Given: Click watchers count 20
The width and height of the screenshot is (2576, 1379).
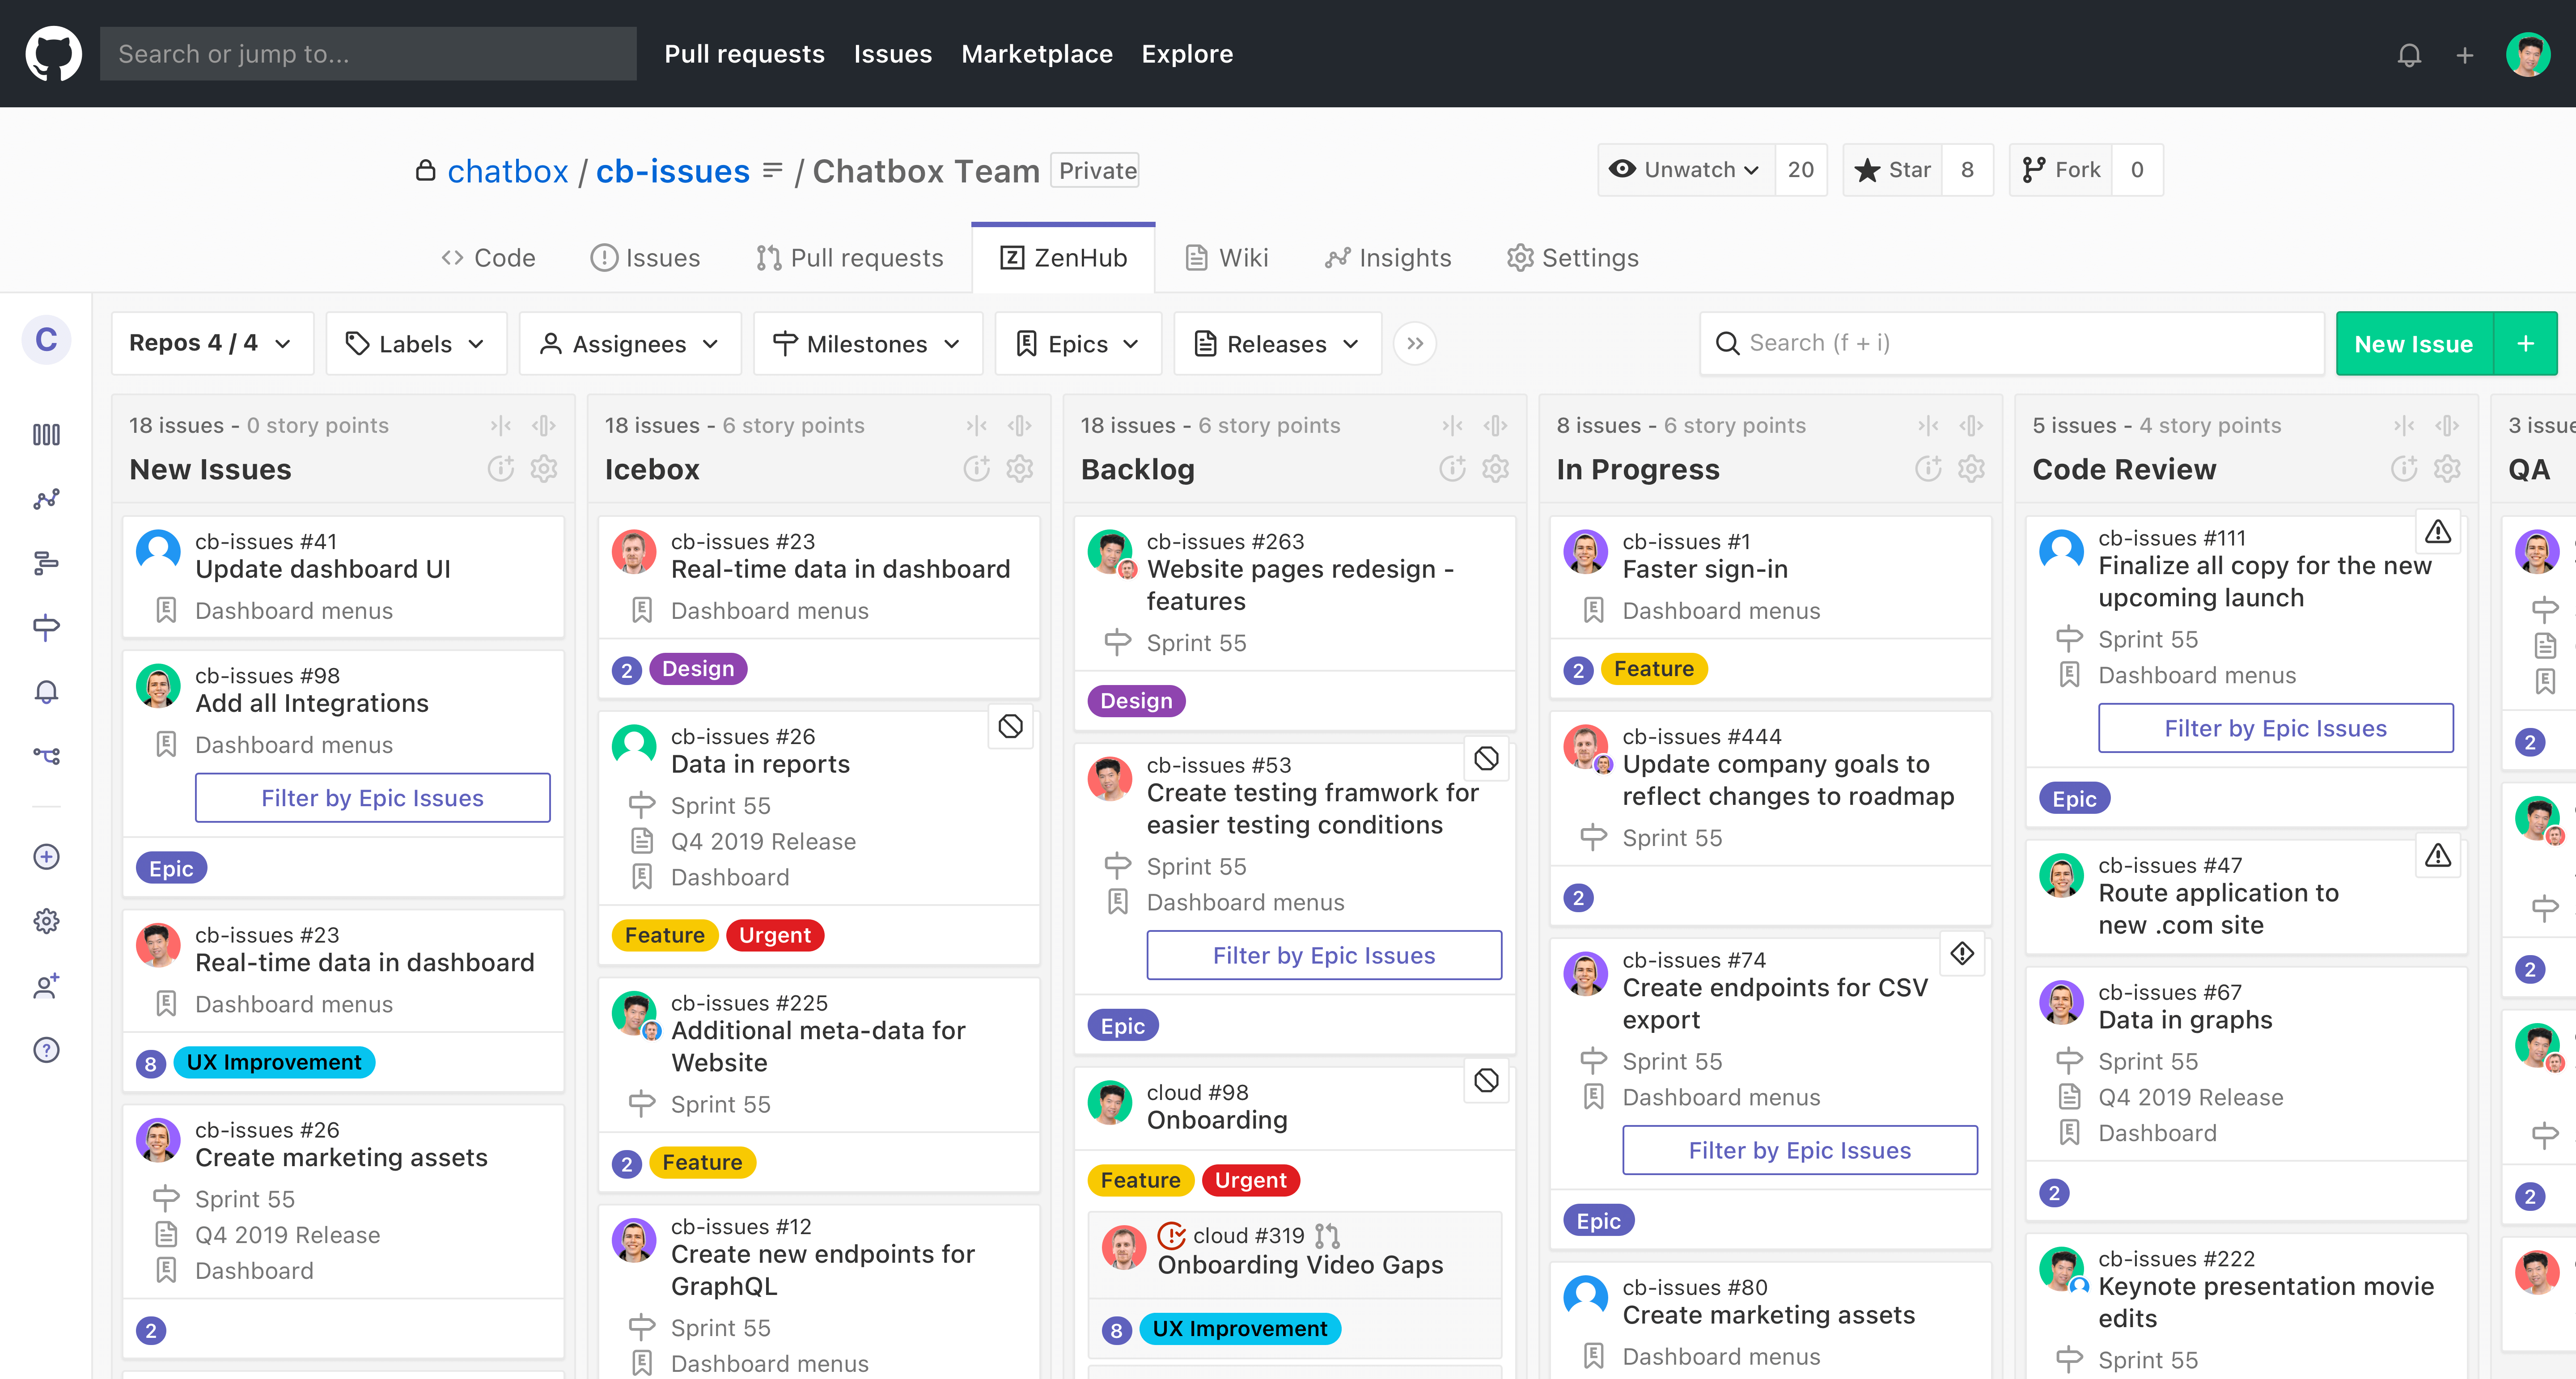Looking at the screenshot, I should point(1801,170).
